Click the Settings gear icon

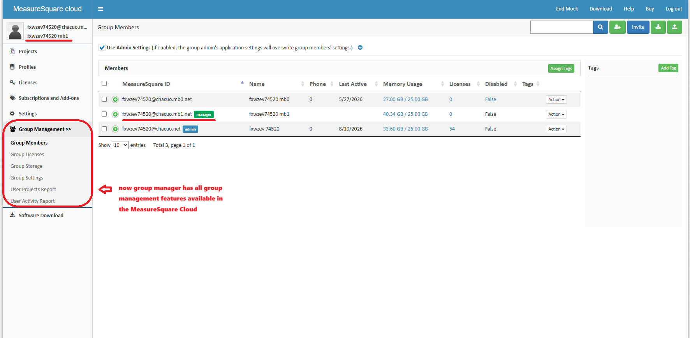pyautogui.click(x=12, y=113)
